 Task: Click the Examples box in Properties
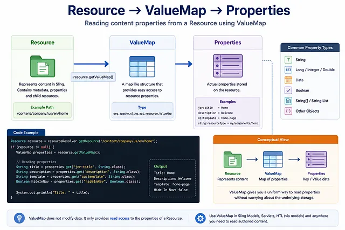point(227,112)
